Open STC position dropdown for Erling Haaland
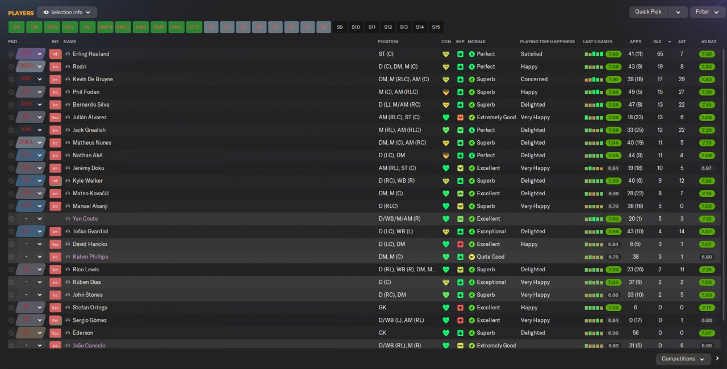The image size is (727, 369). [31, 54]
